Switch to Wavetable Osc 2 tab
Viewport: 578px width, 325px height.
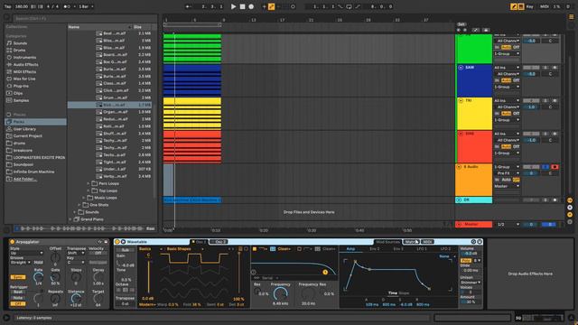tap(219, 242)
